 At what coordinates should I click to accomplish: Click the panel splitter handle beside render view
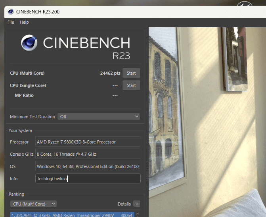147,172
